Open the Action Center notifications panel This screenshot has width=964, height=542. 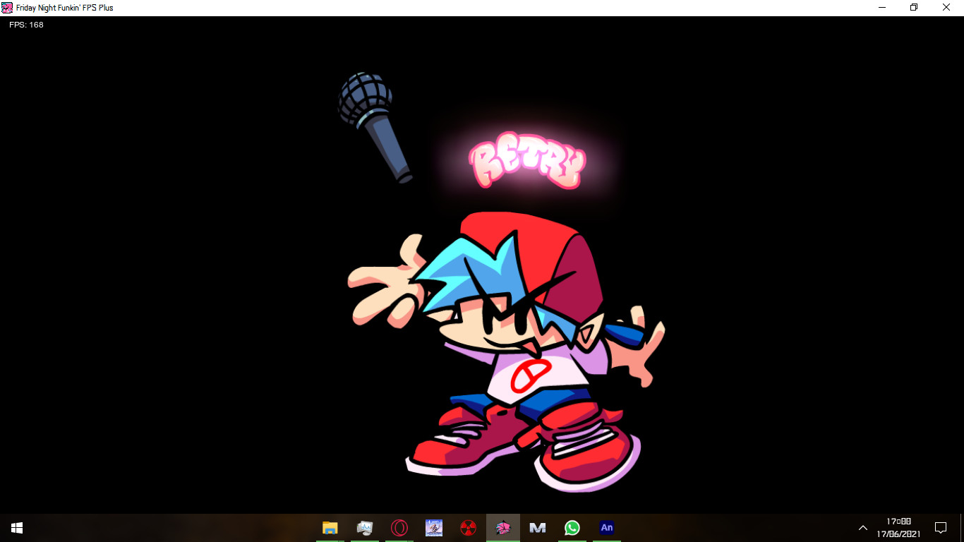(941, 527)
